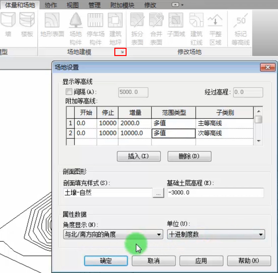This screenshot has width=278, height=273.
Task: Select the 墙 (Wall) mass tool
Action: [8, 25]
